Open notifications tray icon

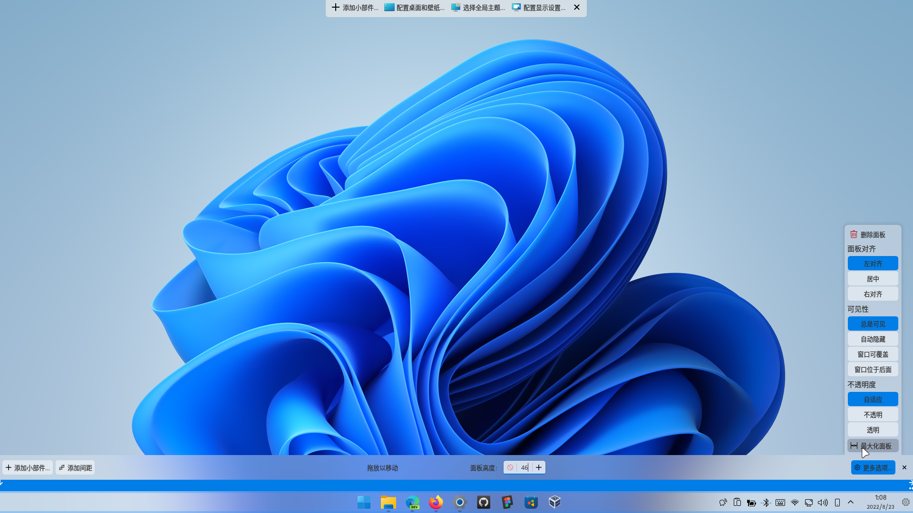pos(723,503)
